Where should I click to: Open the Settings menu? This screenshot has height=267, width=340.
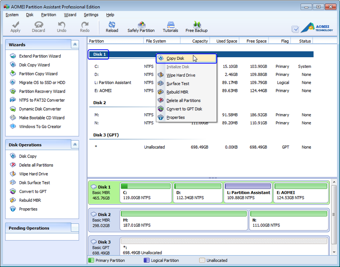(91, 15)
